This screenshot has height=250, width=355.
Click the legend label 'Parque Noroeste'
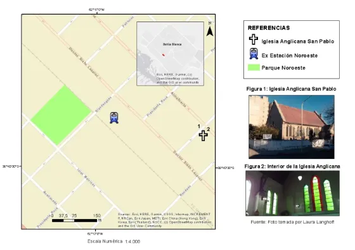point(283,68)
